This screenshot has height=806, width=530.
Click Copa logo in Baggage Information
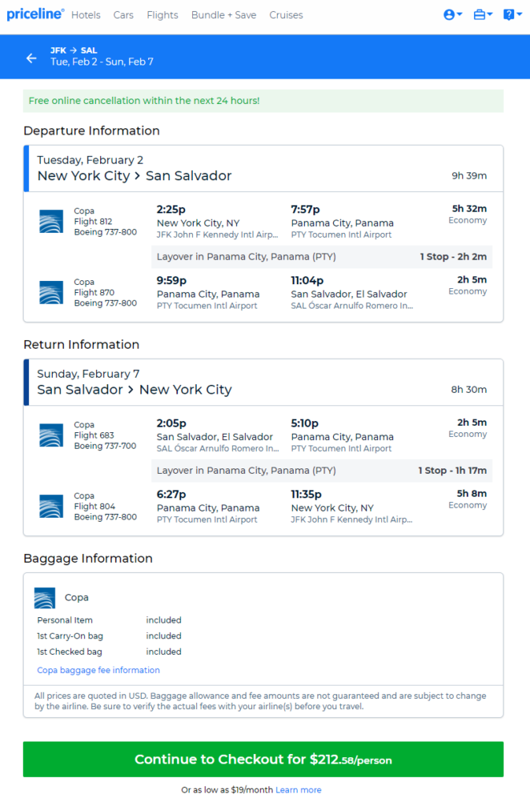coord(45,598)
